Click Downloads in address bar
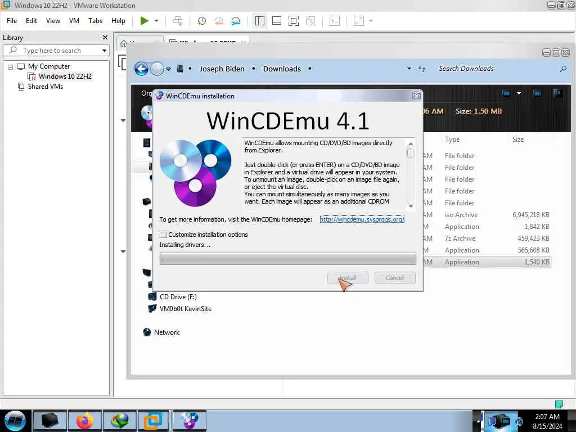576x432 pixels. (282, 69)
